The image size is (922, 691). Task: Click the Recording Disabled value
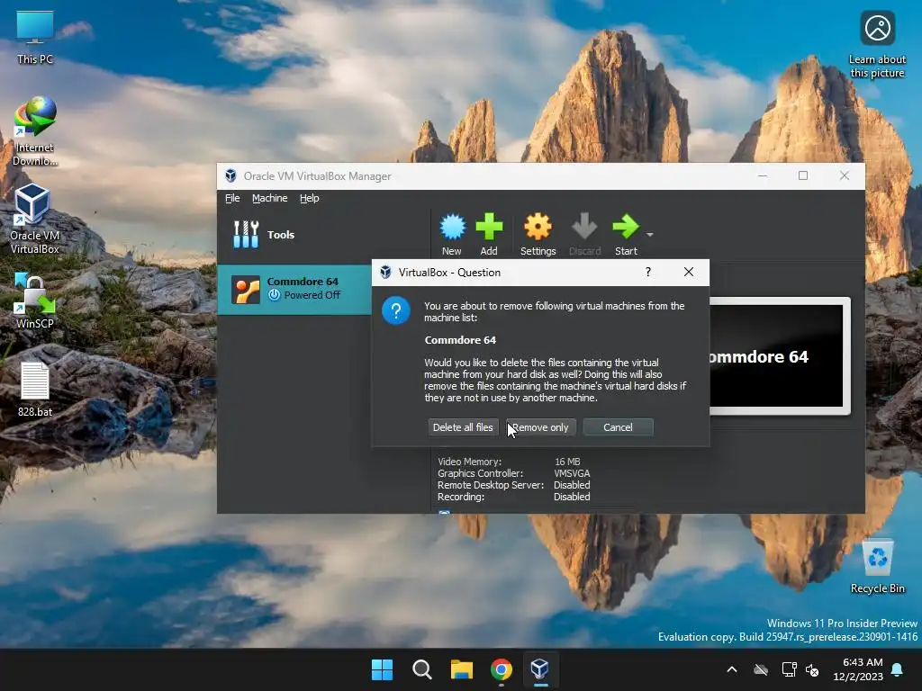(x=572, y=497)
